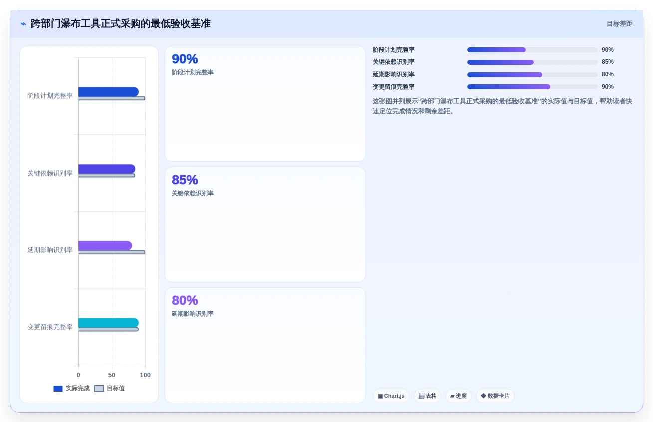
Task: Click the 变更留痕完整率 progress bar
Action: point(532,87)
